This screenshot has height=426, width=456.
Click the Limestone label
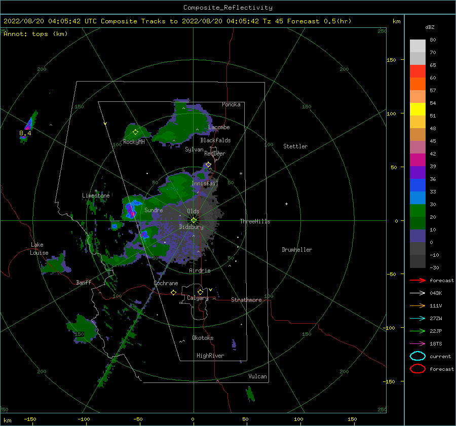point(96,196)
